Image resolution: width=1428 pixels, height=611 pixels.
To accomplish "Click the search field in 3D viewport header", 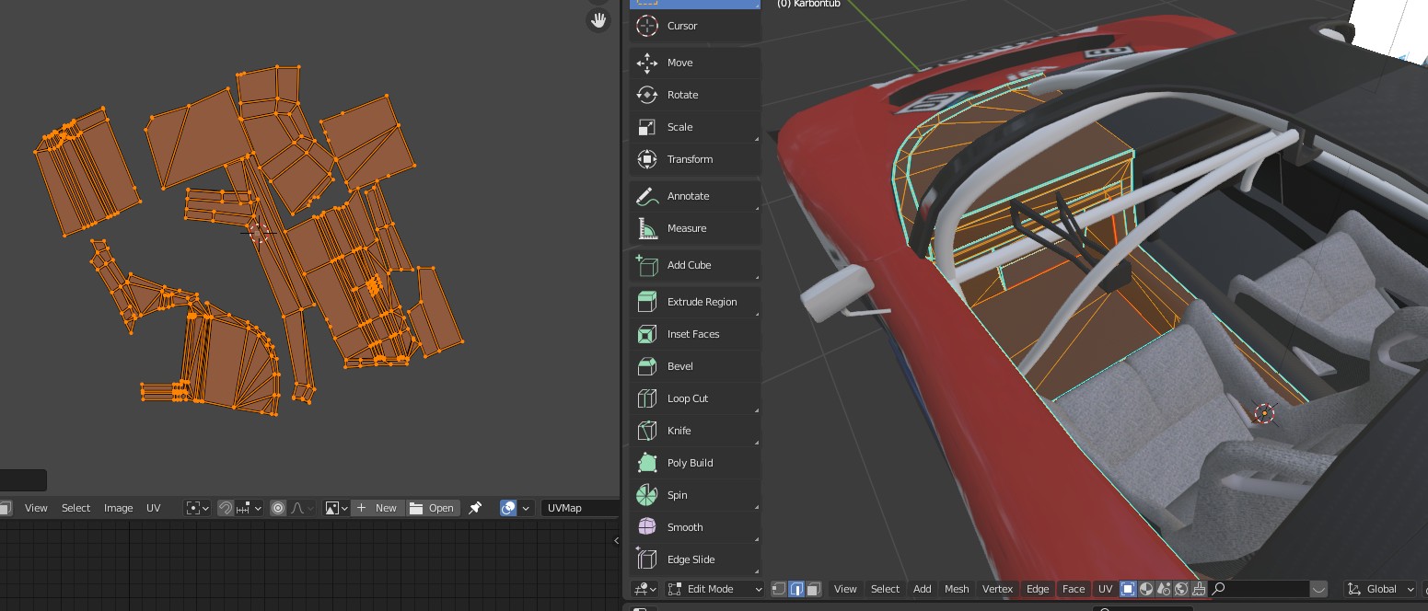I will point(1260,589).
